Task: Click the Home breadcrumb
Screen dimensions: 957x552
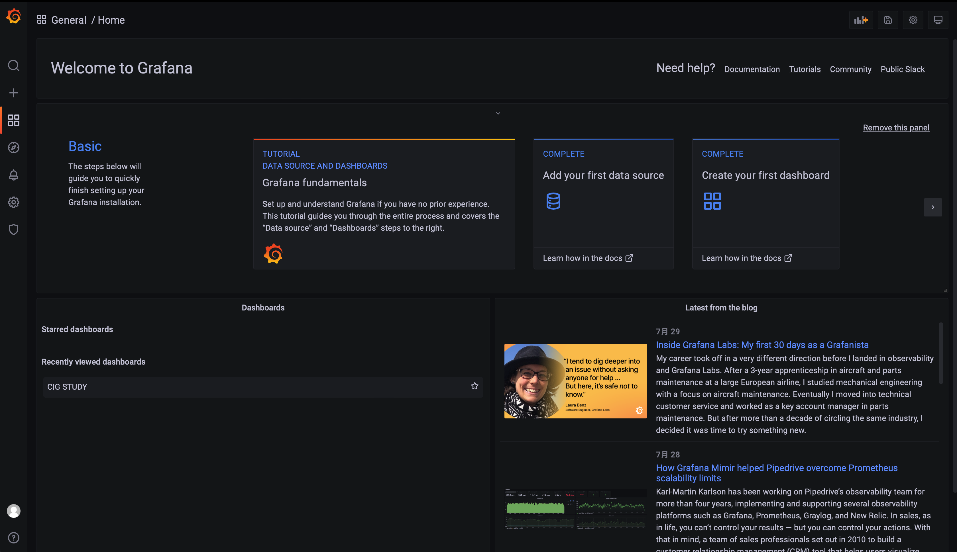Action: (111, 20)
